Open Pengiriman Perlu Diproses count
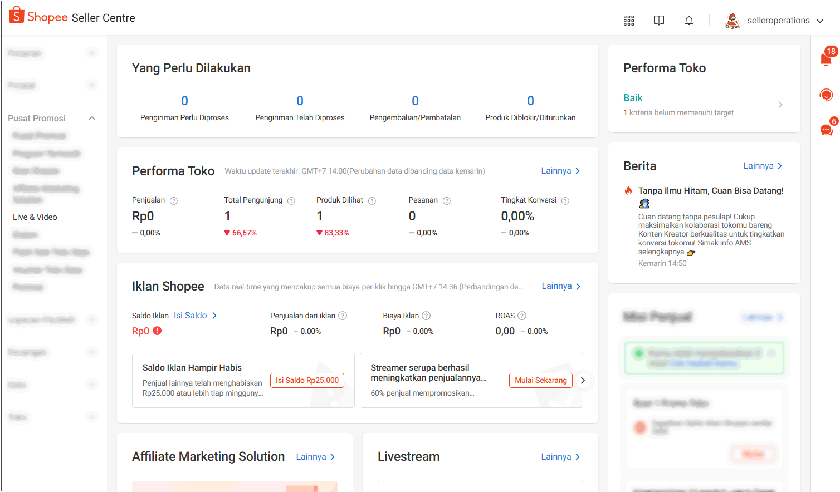This screenshot has width=840, height=492. coord(184,101)
